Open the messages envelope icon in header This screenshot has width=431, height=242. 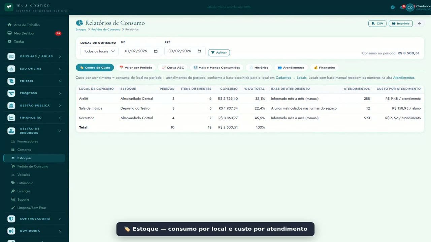pos(402,7)
